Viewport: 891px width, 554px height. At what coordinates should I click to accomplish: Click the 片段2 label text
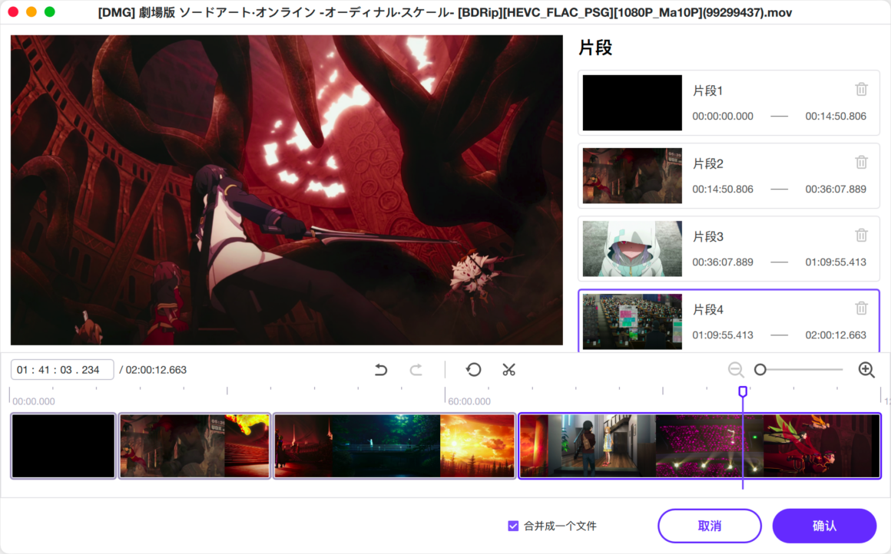707,164
